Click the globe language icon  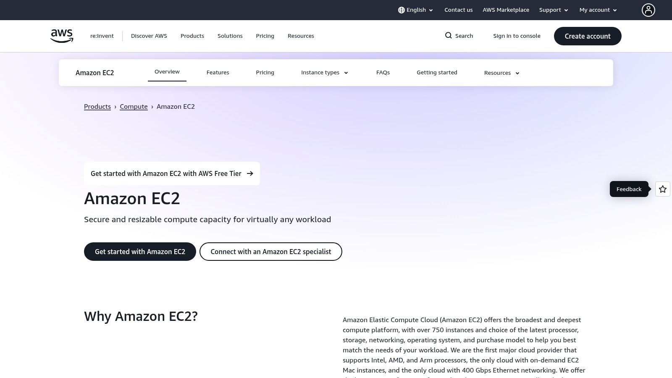(x=401, y=10)
